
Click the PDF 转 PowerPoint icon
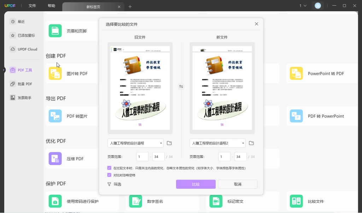coord(296,116)
